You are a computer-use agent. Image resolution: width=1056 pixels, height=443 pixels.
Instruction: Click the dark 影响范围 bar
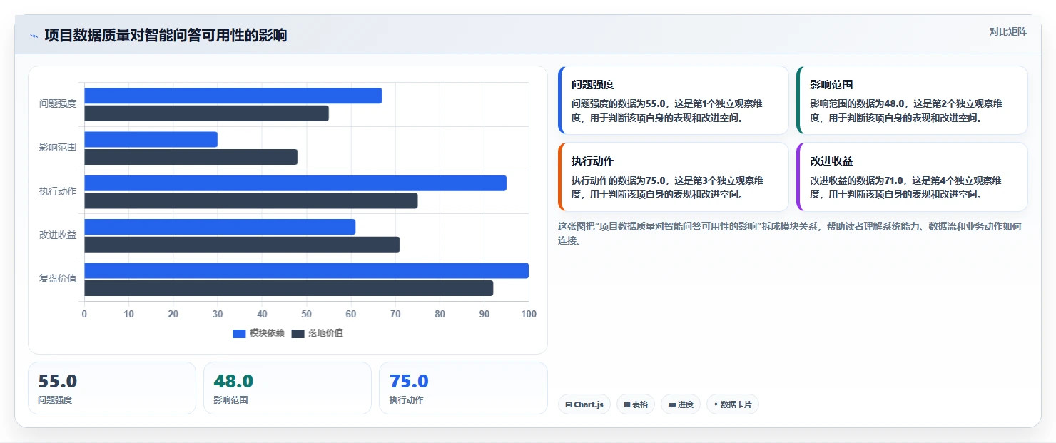[x=191, y=157]
